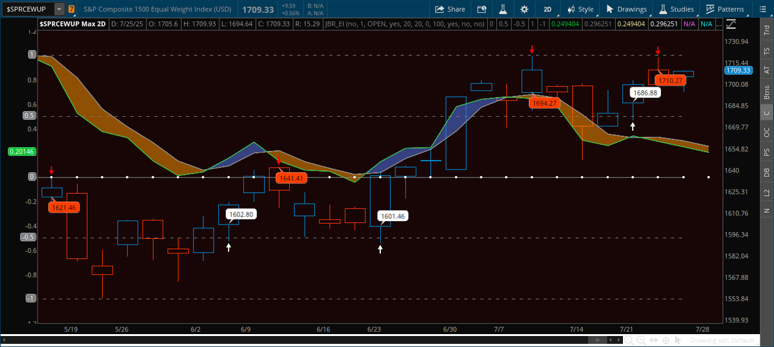This screenshot has height=347, width=774.
Task: Open the TS sidebar tab
Action: 767,51
